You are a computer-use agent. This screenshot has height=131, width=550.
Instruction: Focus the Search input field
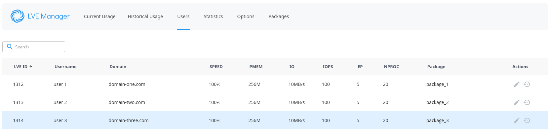[x=34, y=47]
